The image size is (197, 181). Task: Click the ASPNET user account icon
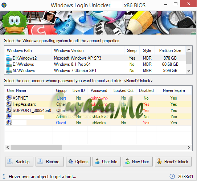click(9, 98)
